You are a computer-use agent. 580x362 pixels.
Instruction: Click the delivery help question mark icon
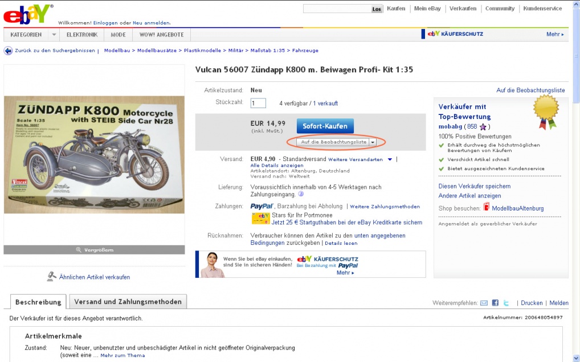[301, 194]
